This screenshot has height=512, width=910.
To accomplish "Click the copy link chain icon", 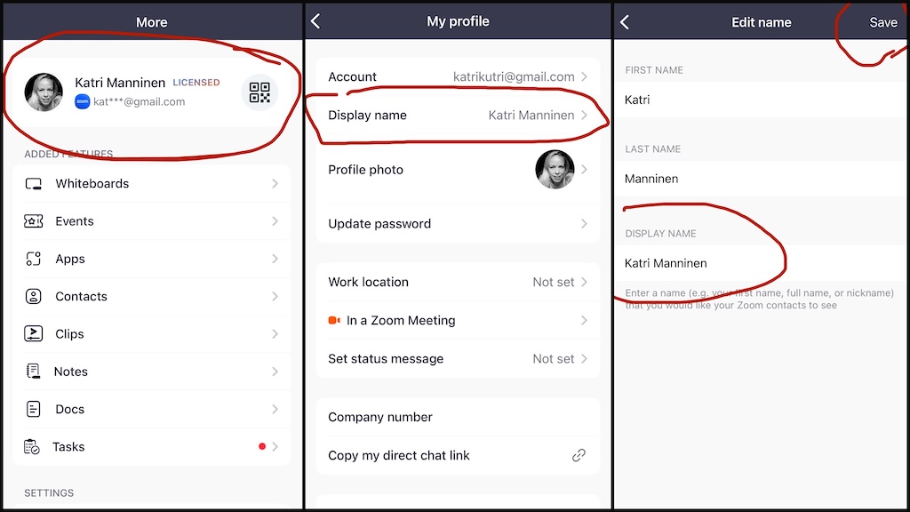I will (579, 455).
